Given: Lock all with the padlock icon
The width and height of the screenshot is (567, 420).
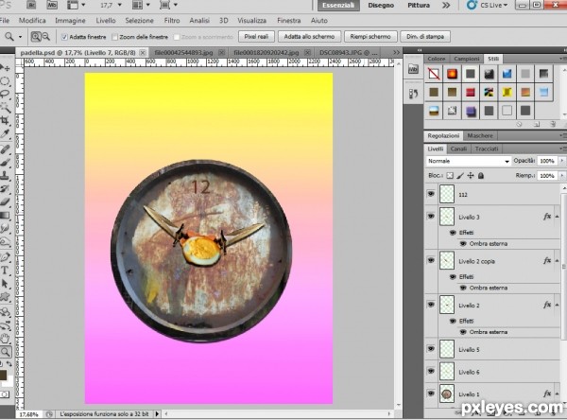Looking at the screenshot, I should [481, 176].
